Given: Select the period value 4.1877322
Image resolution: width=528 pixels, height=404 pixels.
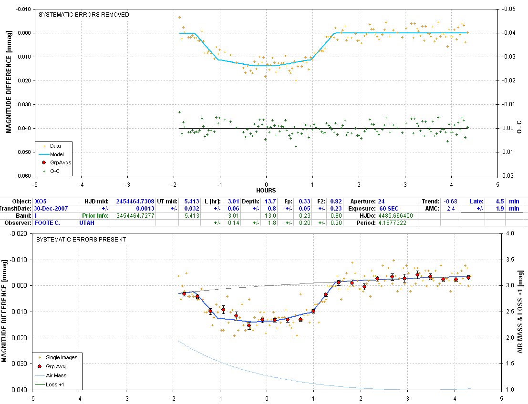Looking at the screenshot, I should pos(392,222).
